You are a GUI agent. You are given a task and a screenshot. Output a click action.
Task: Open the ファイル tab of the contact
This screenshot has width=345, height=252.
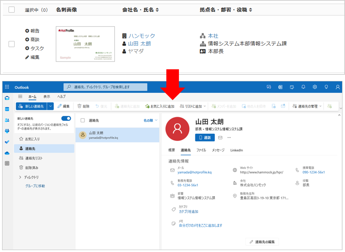pos(201,150)
